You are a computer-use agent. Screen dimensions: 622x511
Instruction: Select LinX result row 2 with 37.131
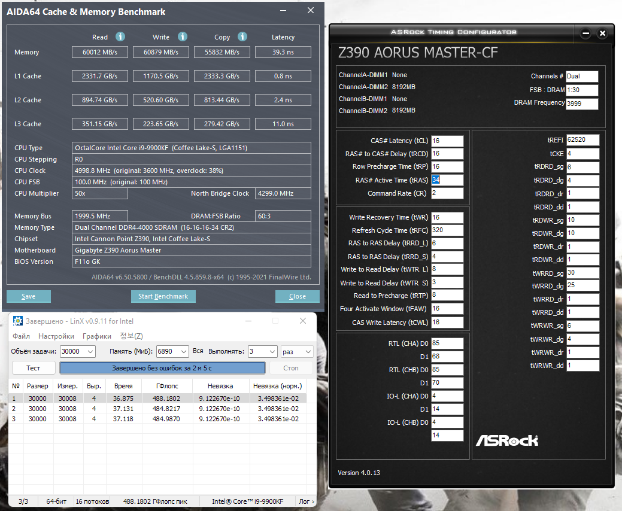pos(157,409)
